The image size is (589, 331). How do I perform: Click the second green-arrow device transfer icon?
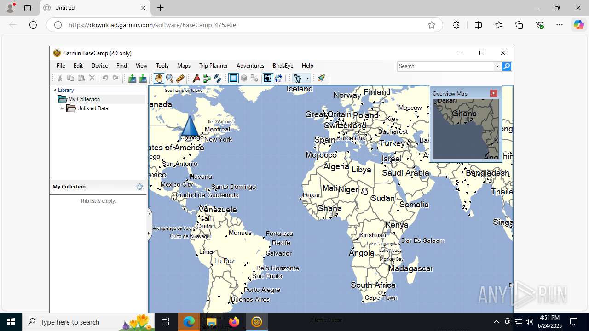pos(143,78)
